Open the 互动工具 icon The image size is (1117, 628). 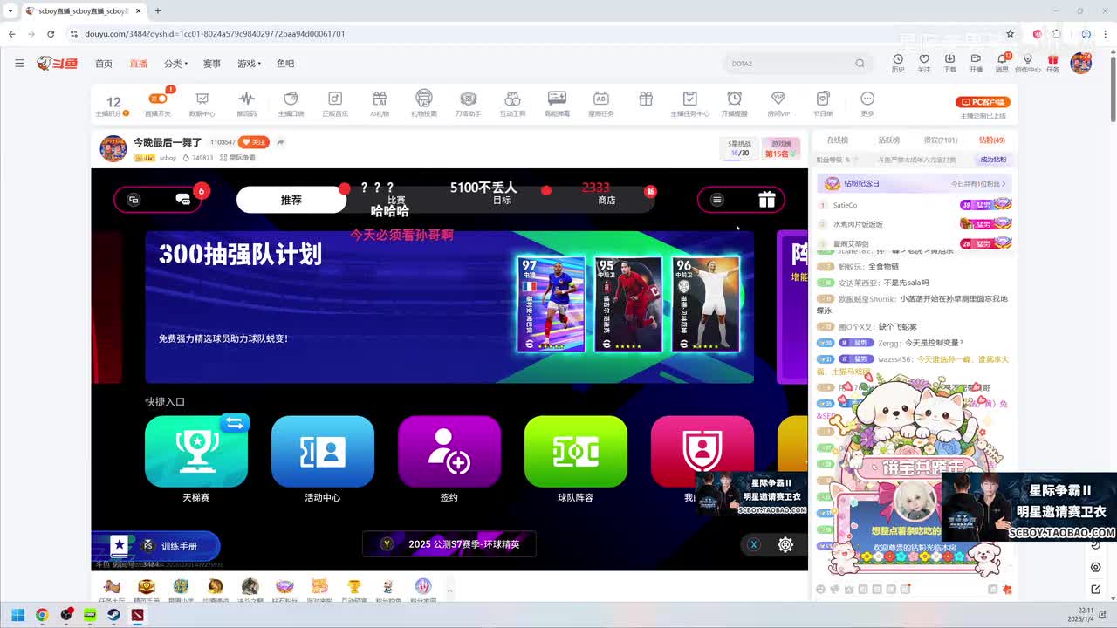pos(512,99)
